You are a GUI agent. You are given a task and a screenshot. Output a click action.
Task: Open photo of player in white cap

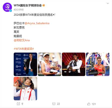[x=50, y=64]
